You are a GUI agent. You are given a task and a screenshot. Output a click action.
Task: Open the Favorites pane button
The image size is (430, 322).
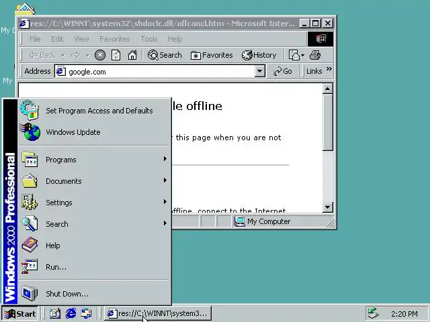(212, 55)
